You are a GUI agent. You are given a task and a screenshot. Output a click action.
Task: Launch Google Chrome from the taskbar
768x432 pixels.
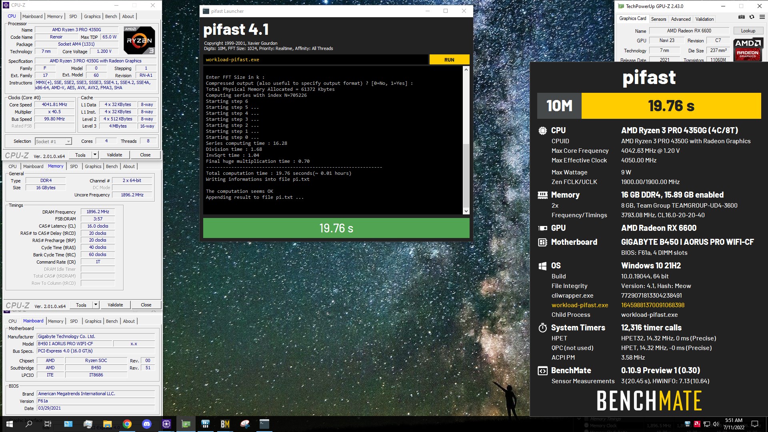click(x=127, y=424)
